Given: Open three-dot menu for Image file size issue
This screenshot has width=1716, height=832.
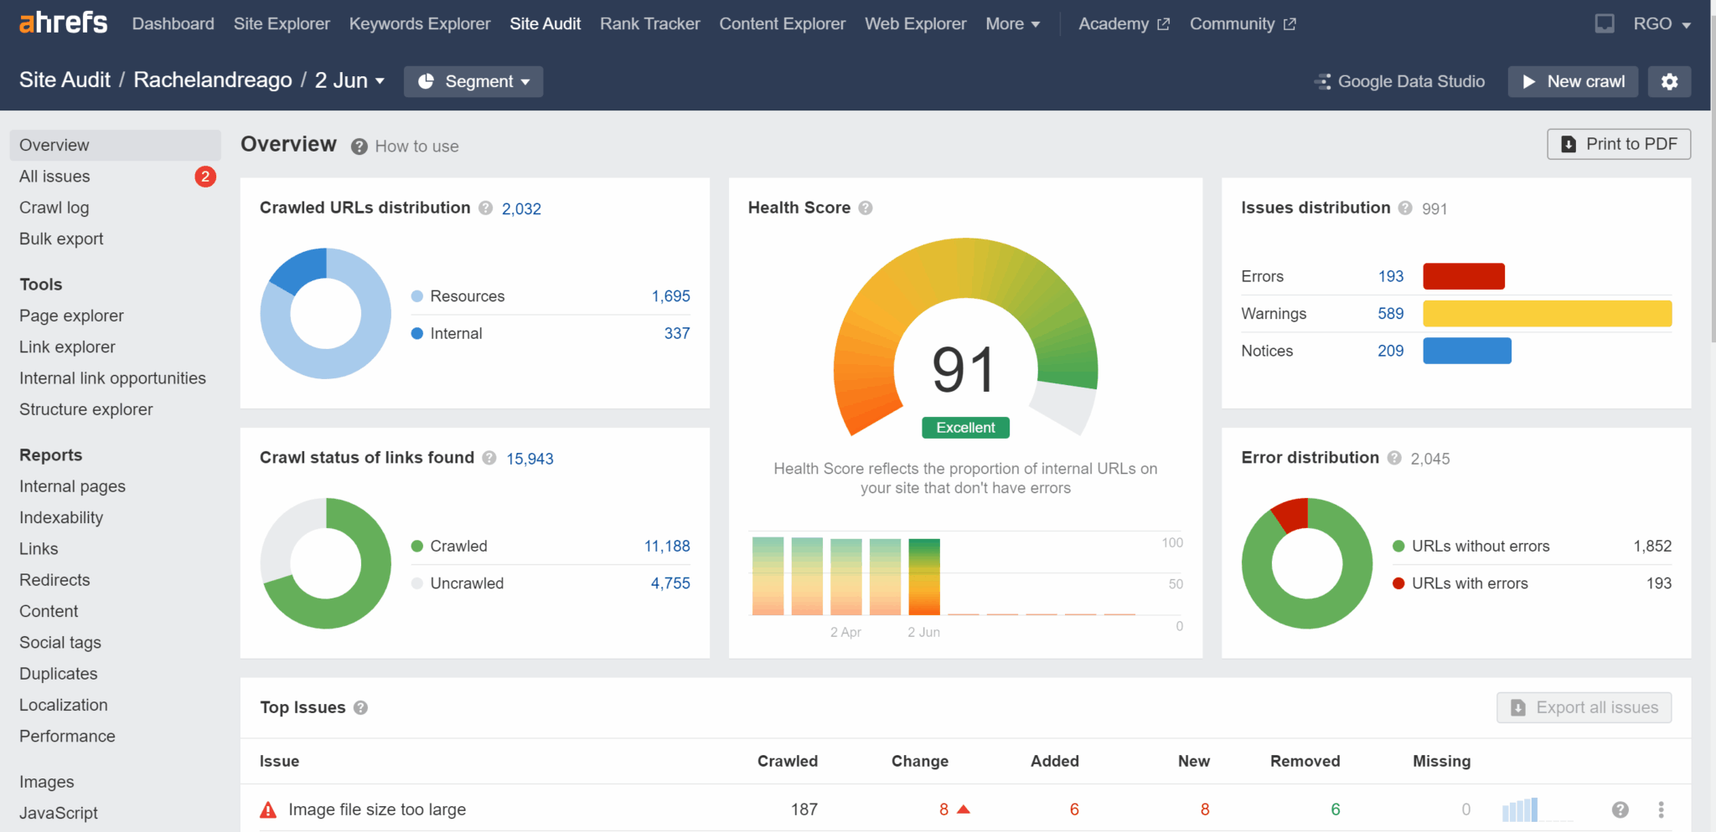Looking at the screenshot, I should pos(1661,809).
